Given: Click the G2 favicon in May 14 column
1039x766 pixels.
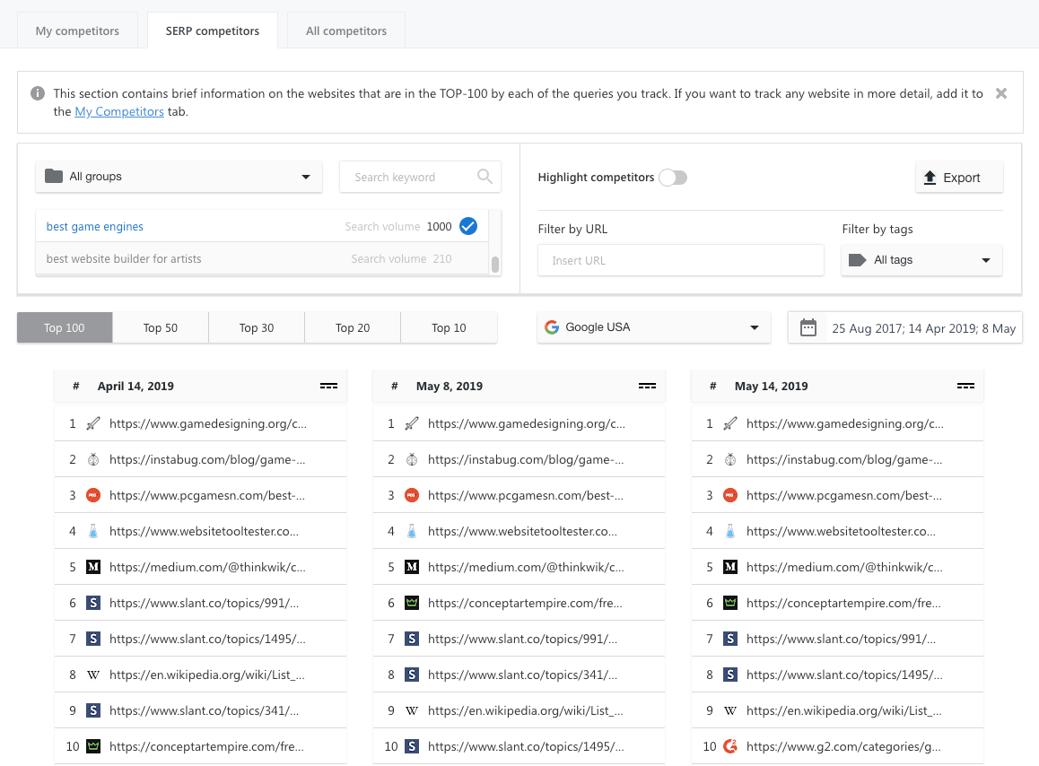Looking at the screenshot, I should coord(730,746).
